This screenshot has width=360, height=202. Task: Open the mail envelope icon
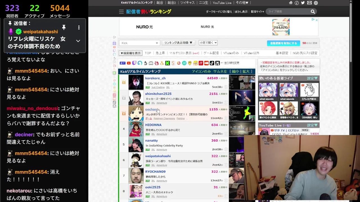309,3
